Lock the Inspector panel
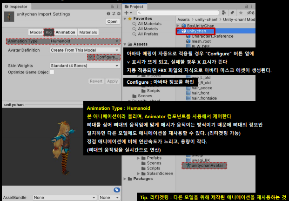This screenshot has height=201, width=289. coord(112,7)
